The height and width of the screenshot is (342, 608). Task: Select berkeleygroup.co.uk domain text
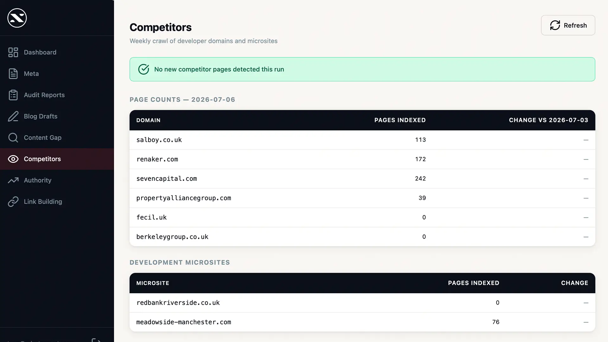(x=172, y=237)
